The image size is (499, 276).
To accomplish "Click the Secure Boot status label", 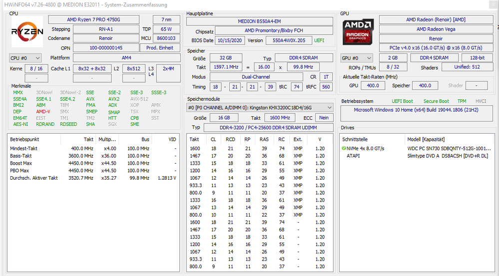I will [436, 101].
